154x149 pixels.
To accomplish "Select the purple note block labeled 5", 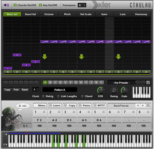I will (x=17, y=55).
